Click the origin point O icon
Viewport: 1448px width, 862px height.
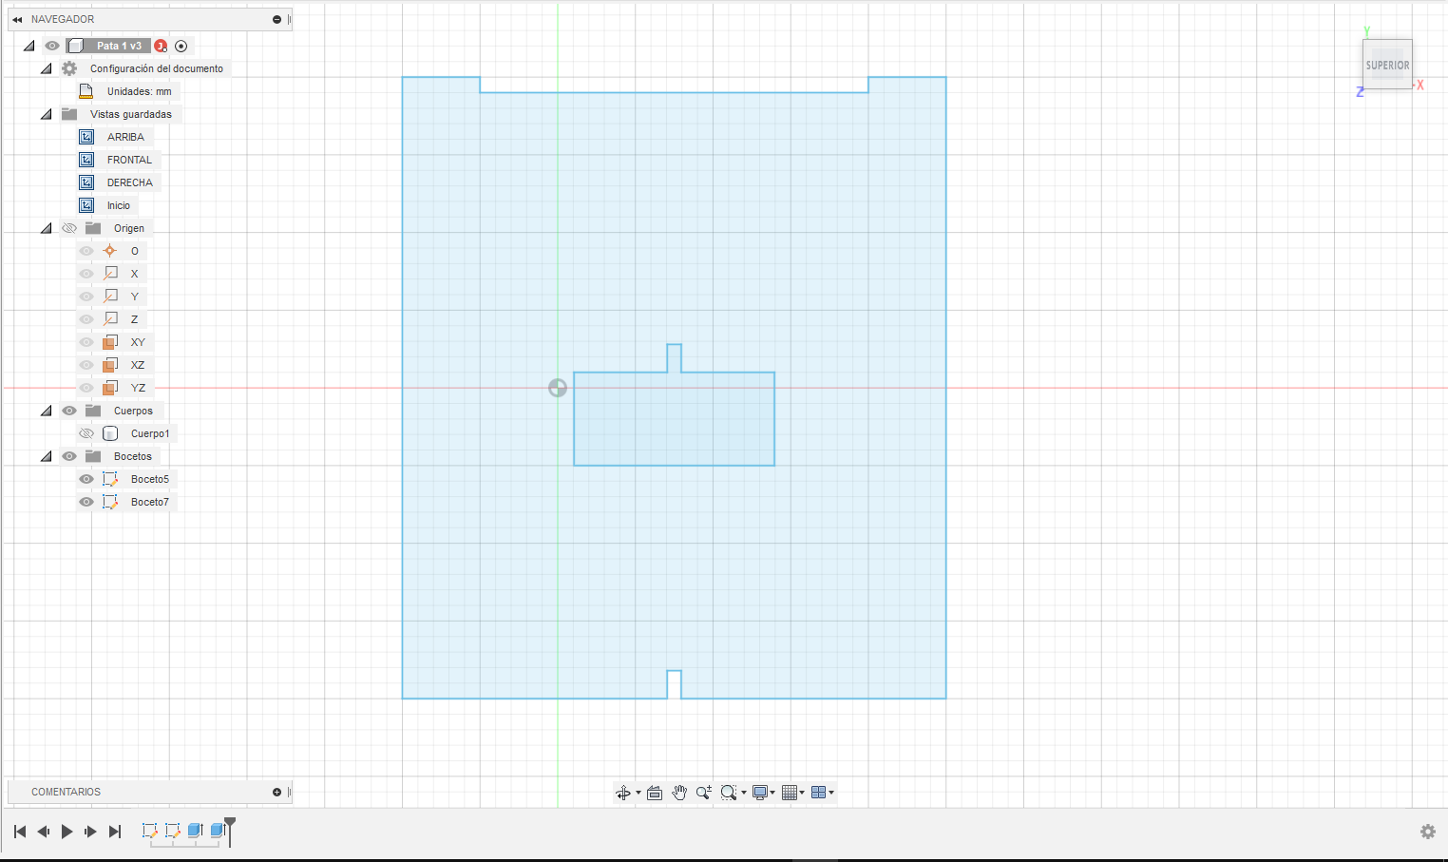coord(110,251)
